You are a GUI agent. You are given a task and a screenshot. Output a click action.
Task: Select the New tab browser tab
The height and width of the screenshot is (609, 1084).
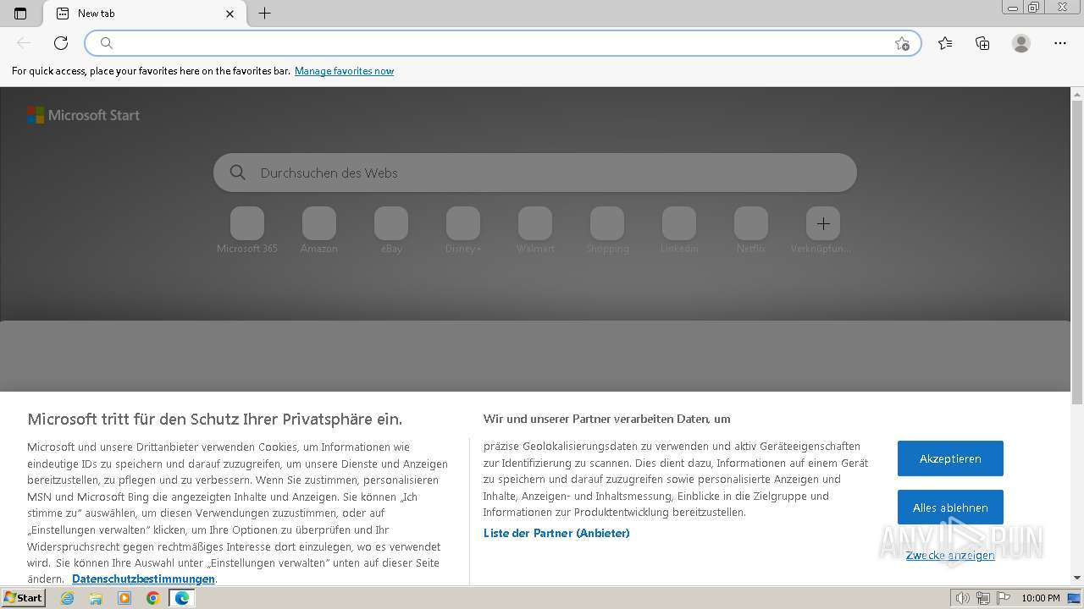145,14
